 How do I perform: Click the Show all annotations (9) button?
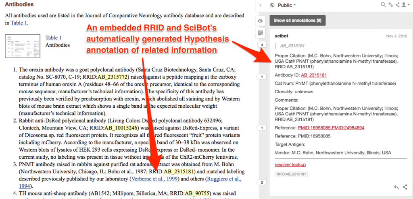pos(297,20)
